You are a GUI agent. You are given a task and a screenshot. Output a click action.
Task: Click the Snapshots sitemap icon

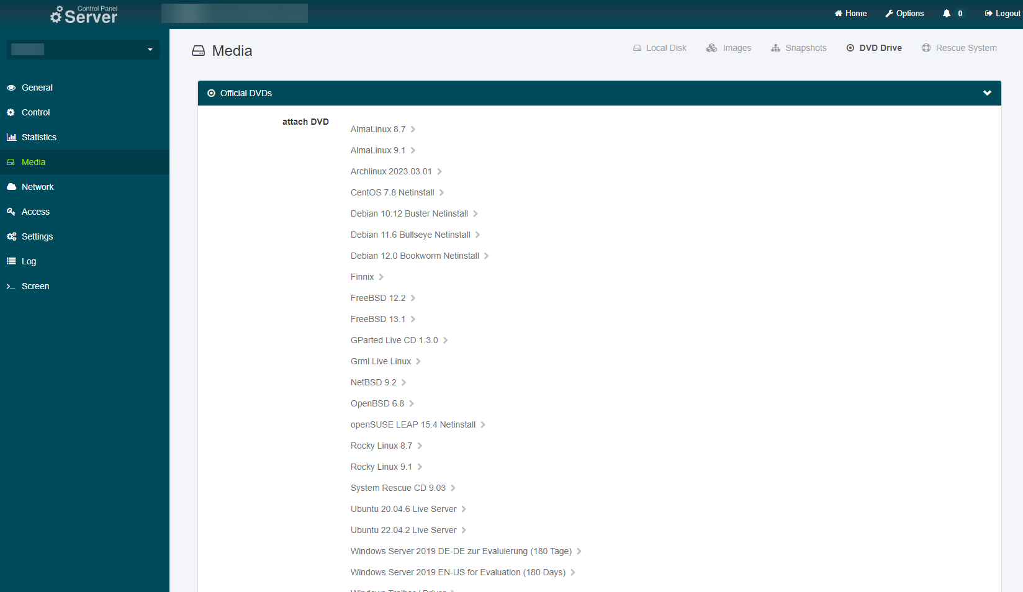click(x=776, y=48)
